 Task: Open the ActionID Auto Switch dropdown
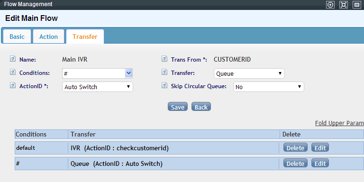(98, 87)
